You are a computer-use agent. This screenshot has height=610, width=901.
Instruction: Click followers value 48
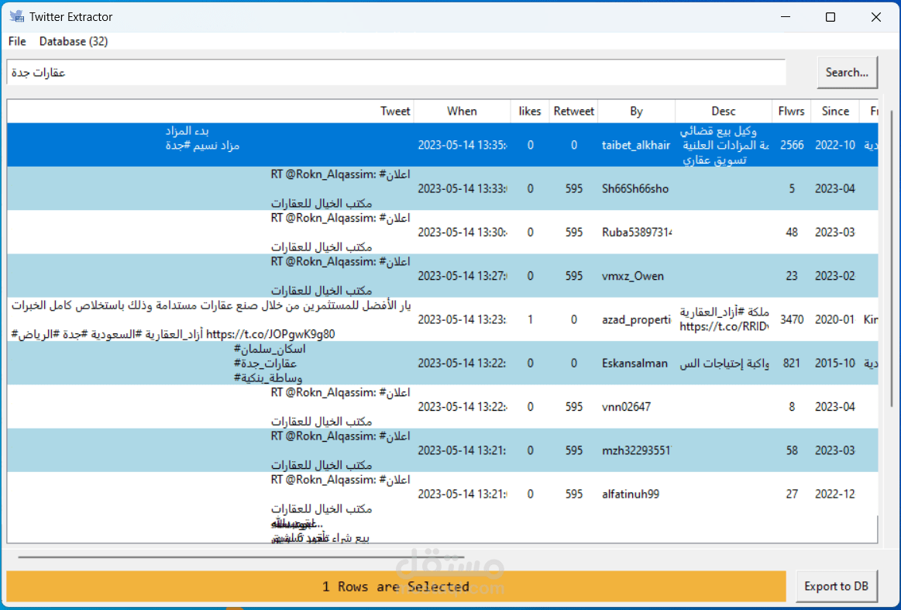click(792, 233)
